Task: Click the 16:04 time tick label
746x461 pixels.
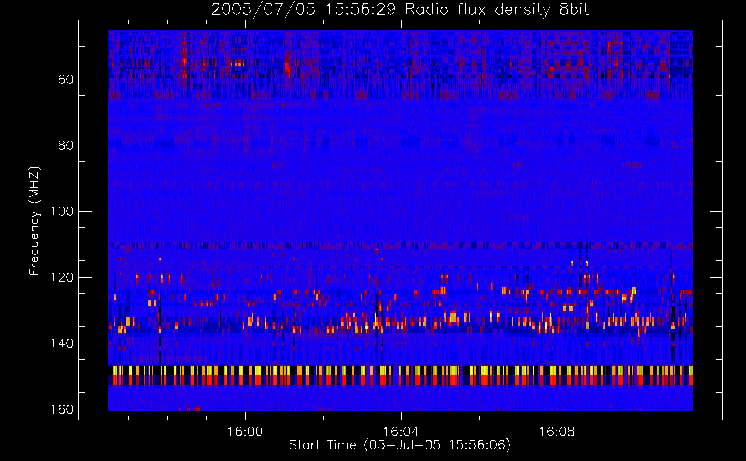Action: coord(401,432)
